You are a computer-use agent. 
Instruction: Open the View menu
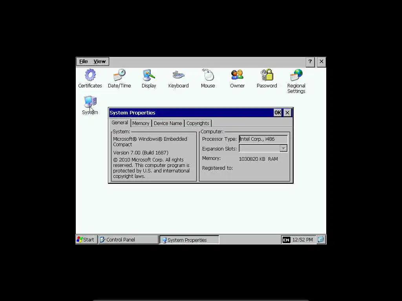click(x=99, y=62)
